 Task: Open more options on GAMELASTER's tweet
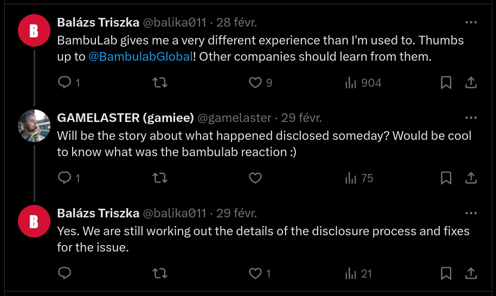[x=471, y=118]
